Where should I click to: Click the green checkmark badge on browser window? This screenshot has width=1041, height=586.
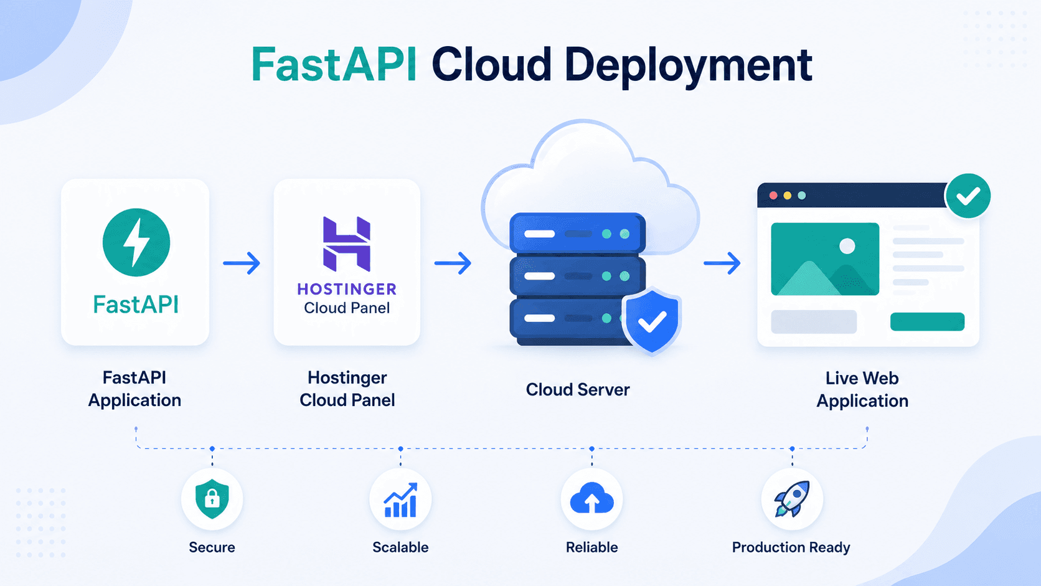tap(968, 196)
